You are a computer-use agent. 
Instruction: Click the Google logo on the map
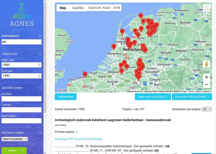[x=62, y=90]
